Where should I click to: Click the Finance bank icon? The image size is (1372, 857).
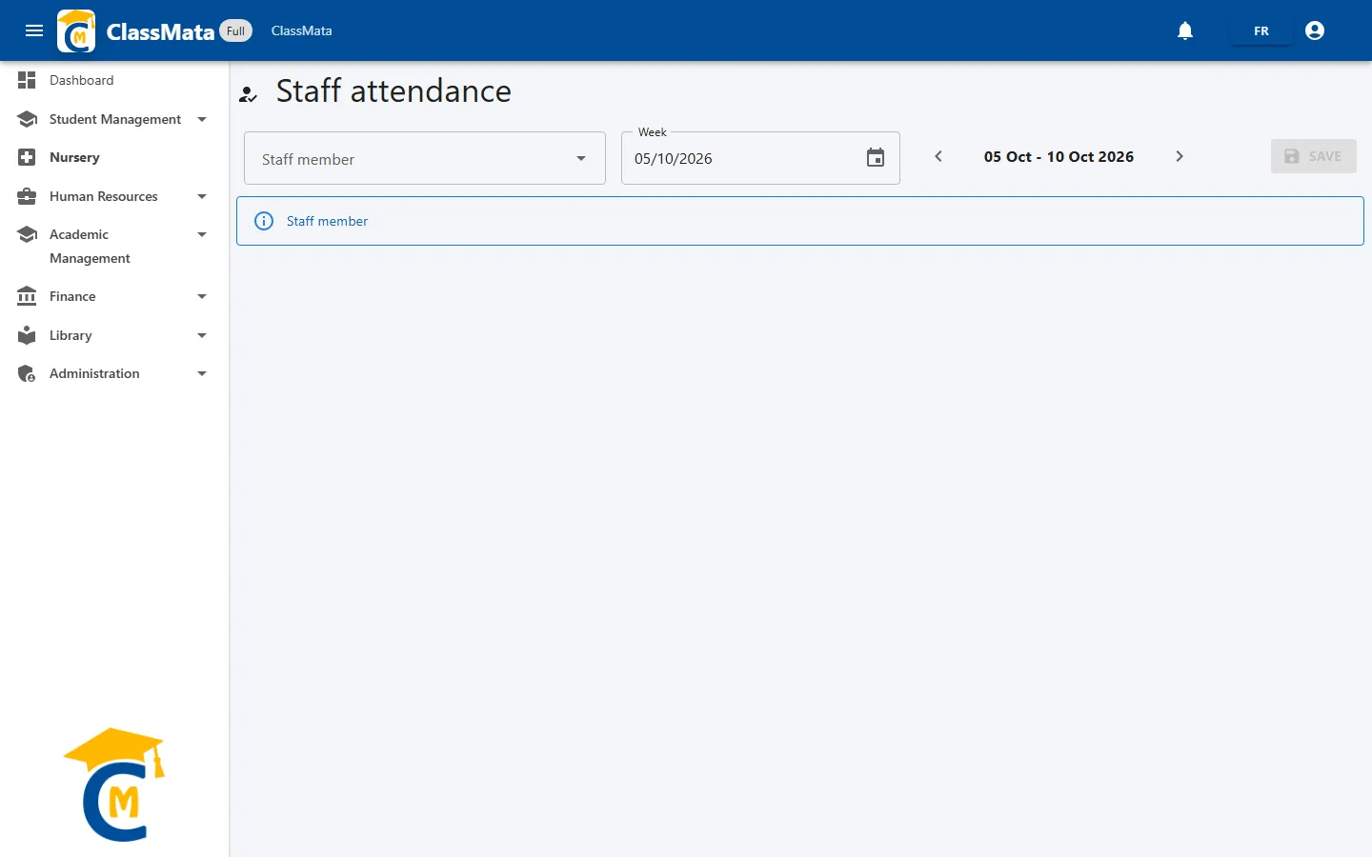(27, 296)
